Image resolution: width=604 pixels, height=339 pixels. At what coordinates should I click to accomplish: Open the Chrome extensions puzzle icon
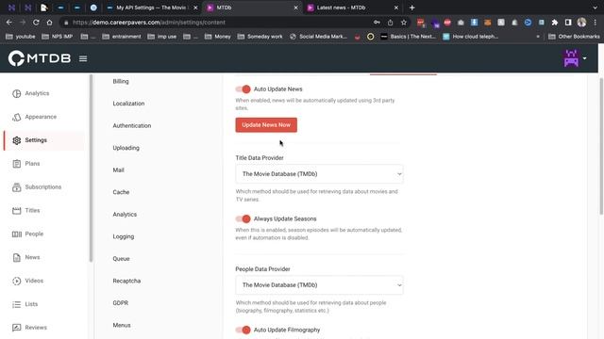(x=555, y=23)
